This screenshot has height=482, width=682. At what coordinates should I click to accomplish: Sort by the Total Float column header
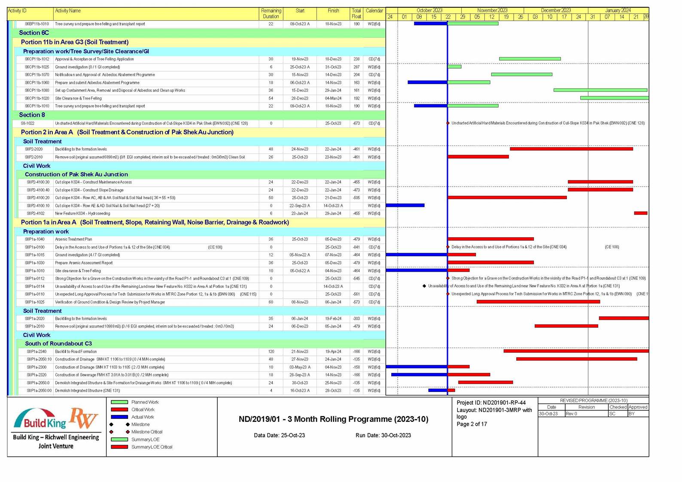(356, 13)
